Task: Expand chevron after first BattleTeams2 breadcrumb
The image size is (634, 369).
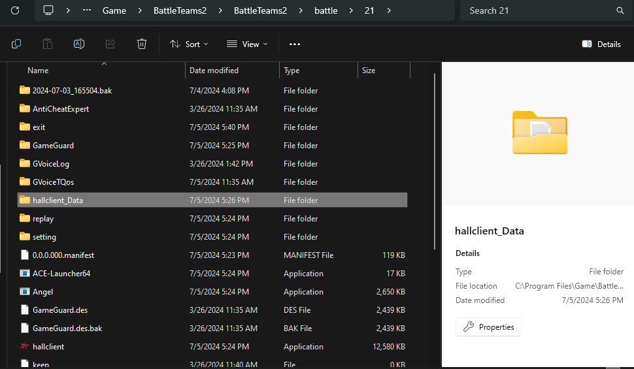Action: (x=220, y=10)
